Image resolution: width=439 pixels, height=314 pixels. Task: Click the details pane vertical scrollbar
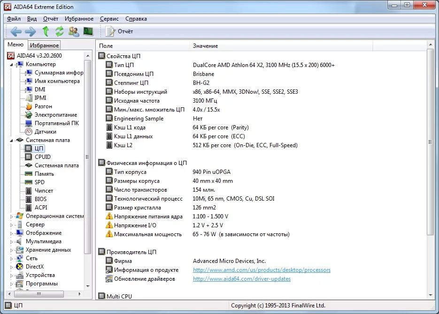(431, 142)
